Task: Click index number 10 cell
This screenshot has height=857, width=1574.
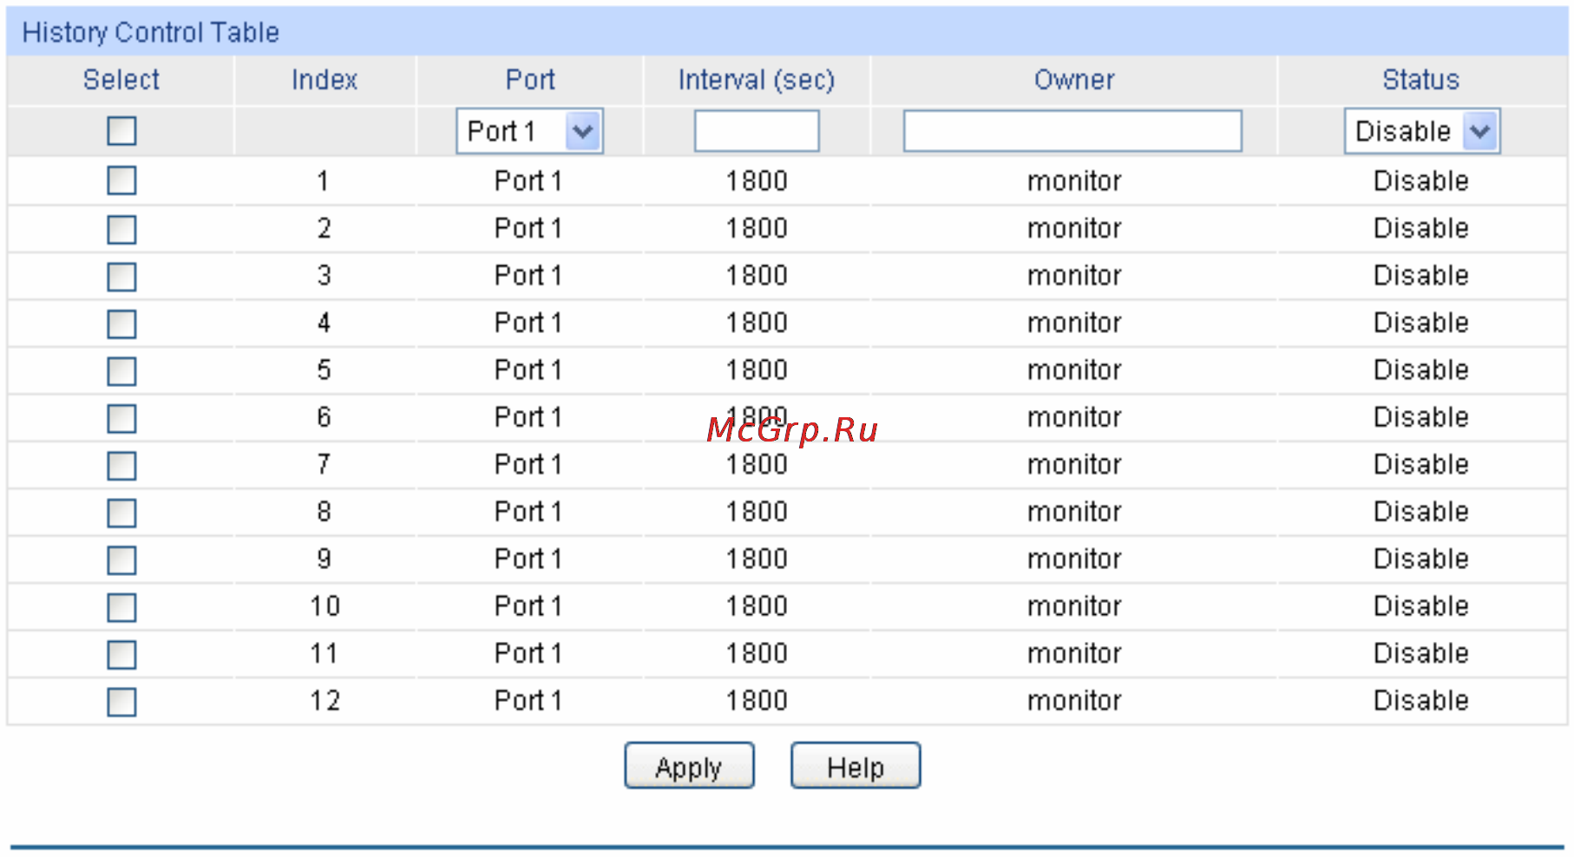Action: point(325,605)
